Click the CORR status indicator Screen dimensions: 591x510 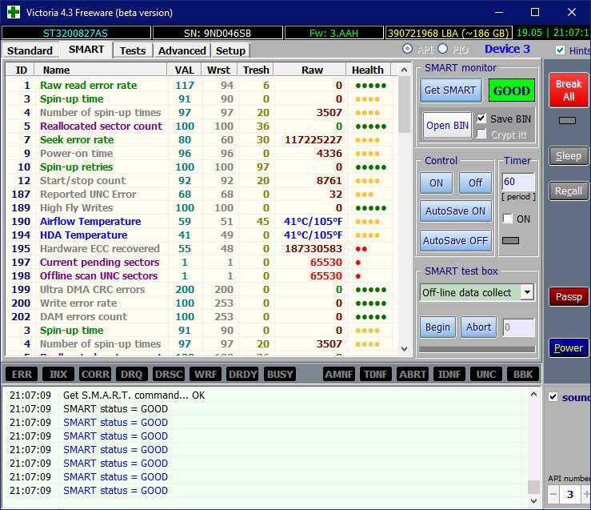coord(95,374)
